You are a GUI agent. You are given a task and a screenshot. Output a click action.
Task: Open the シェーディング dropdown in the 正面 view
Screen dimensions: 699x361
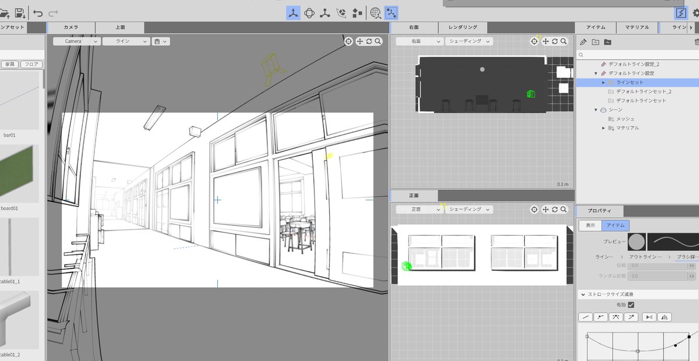pyautogui.click(x=469, y=209)
